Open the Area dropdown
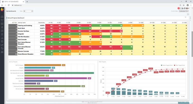 click(28, 11)
